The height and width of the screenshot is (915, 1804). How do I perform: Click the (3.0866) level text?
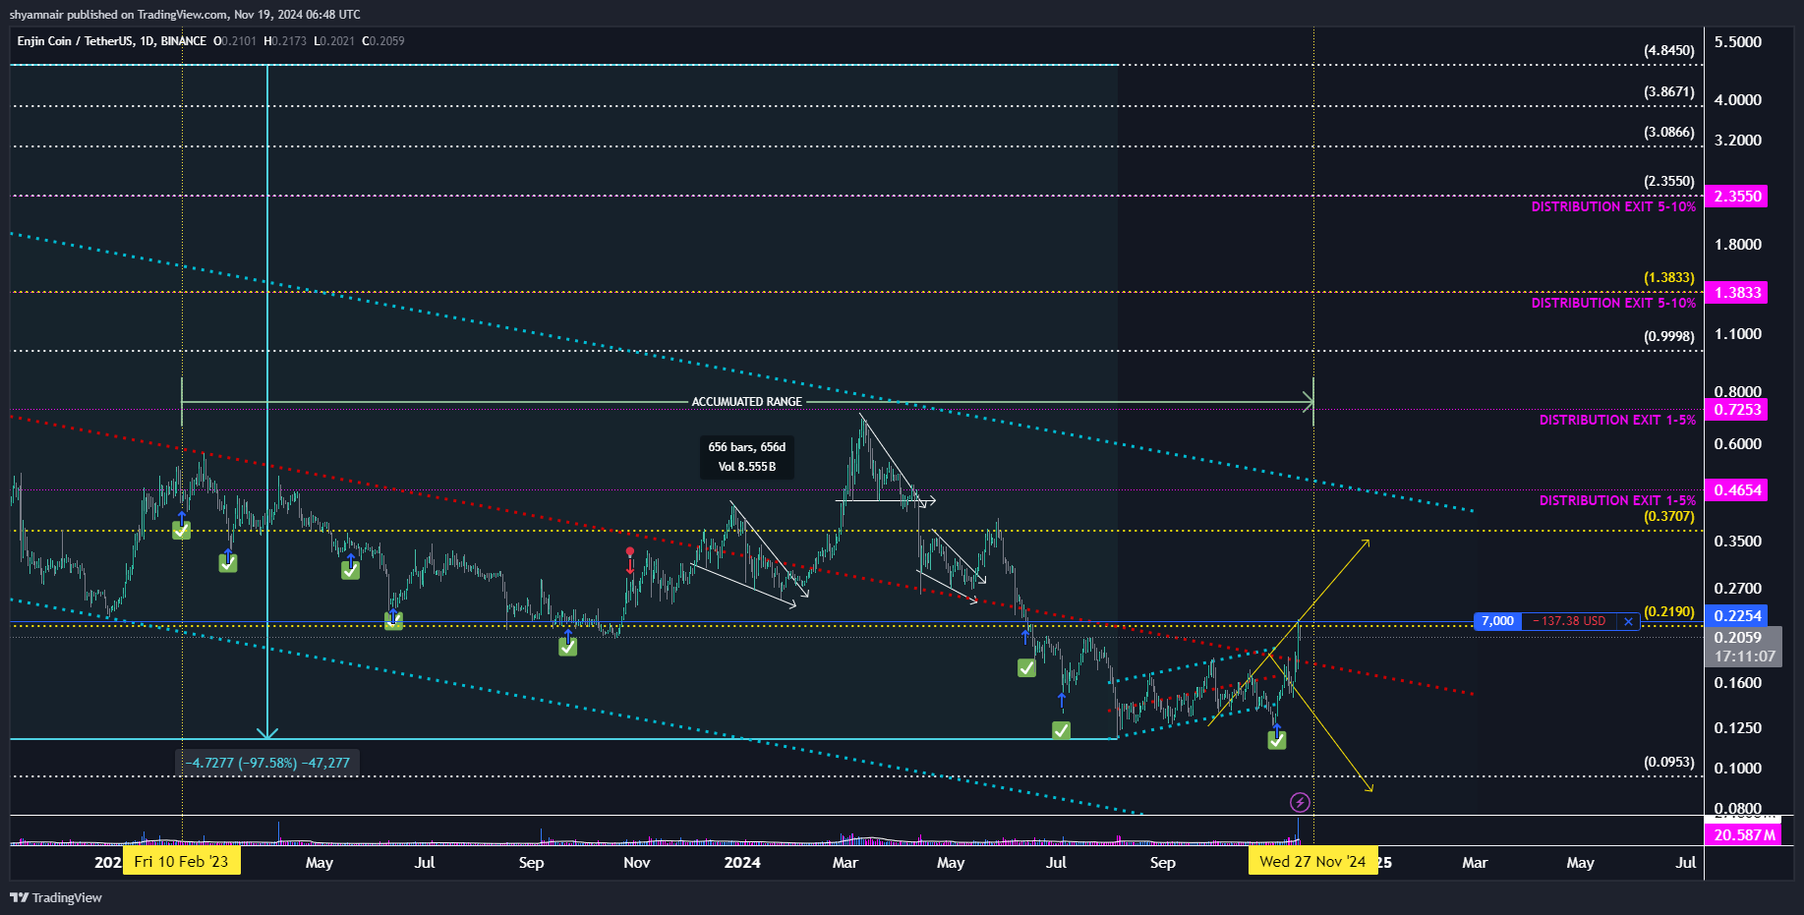click(x=1669, y=133)
